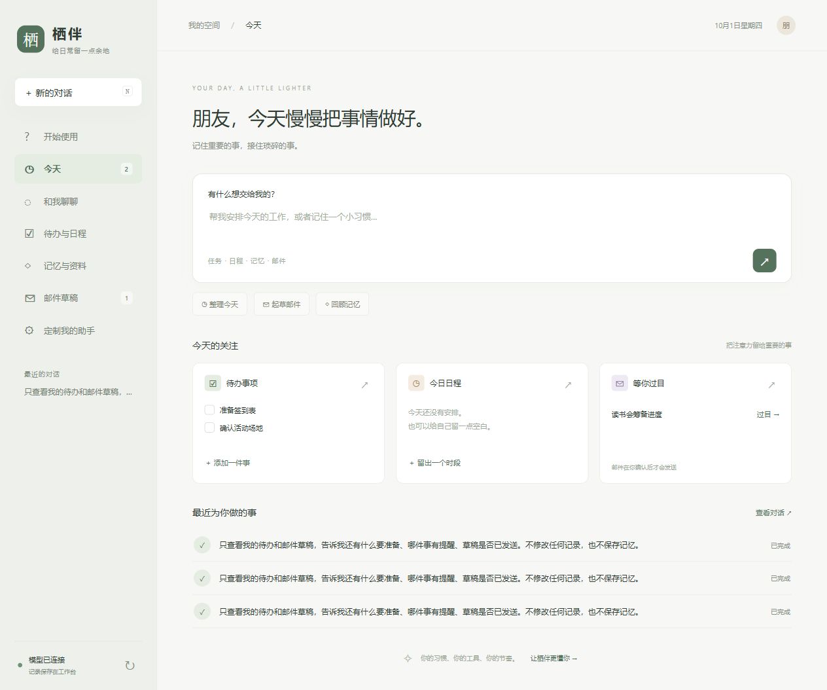Click the N shortcut badge on 新的对话
The width and height of the screenshot is (827, 690).
pos(128,92)
